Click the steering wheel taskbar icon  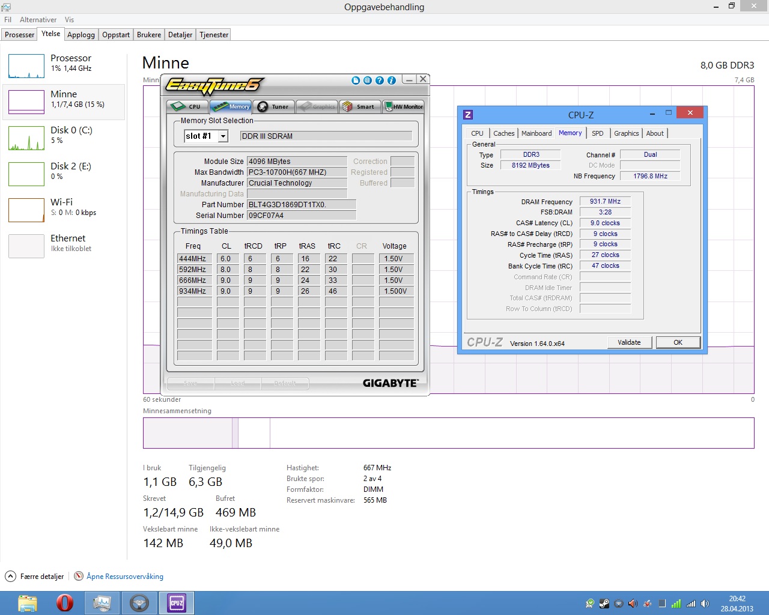139,603
